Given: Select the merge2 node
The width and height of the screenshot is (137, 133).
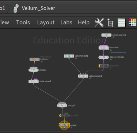Looking at the screenshot, I should point(34,70).
